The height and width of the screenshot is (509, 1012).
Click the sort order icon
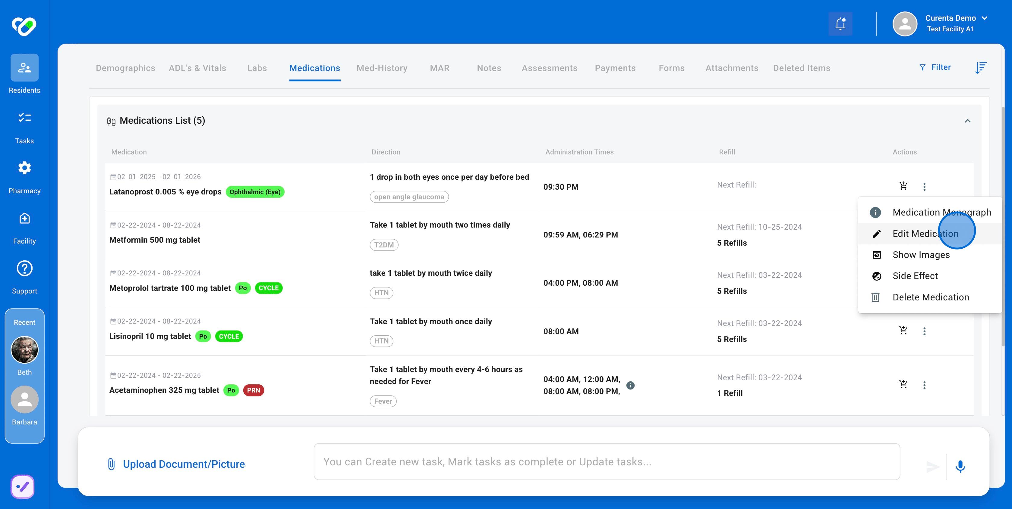[x=981, y=67]
